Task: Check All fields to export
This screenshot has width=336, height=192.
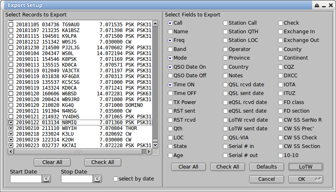Action: [x=227, y=167]
